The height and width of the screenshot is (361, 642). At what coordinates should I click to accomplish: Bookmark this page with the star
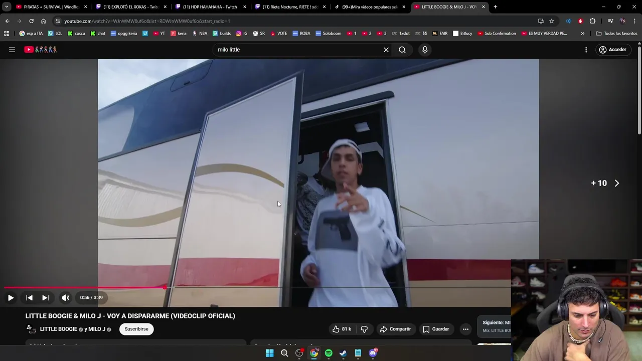(552, 21)
